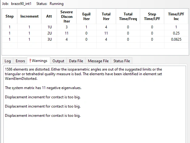Click the Total Iter column header
190x143 pixels.
106,16
